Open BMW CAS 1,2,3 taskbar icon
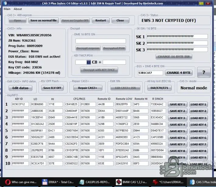The height and width of the screenshot is (187, 216). (119, 182)
